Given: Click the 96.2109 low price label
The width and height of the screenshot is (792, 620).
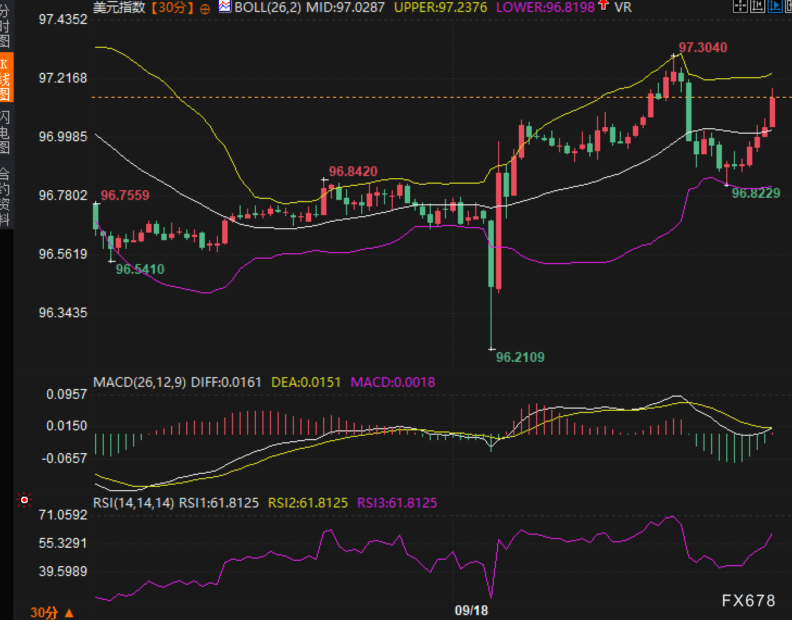Looking at the screenshot, I should (x=520, y=357).
